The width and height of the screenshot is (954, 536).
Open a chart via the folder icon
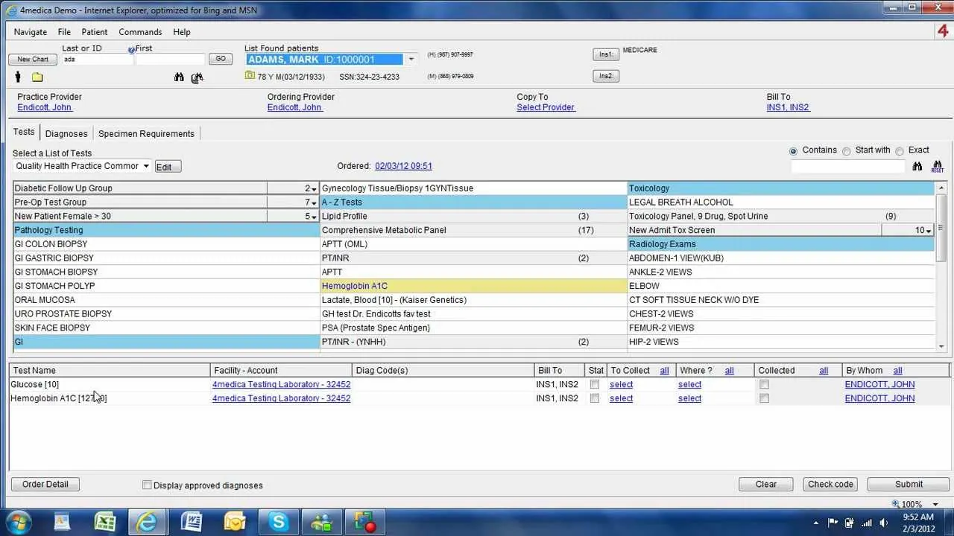click(x=36, y=77)
